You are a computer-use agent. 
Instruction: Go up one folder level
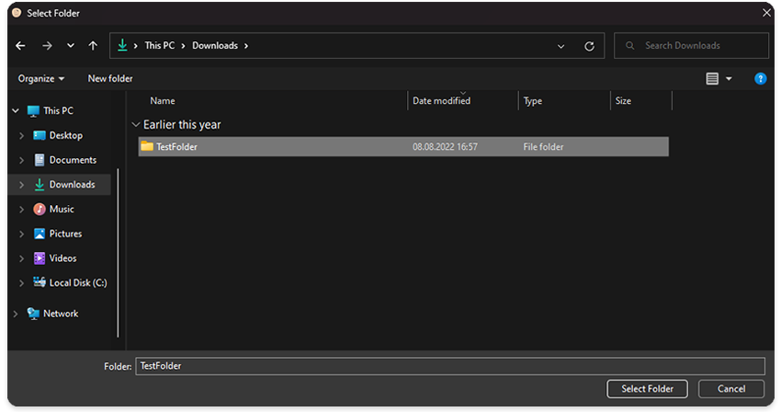click(x=93, y=46)
